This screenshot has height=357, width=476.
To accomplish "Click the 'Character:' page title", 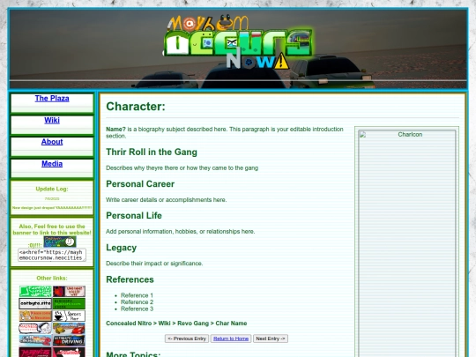I will [136, 107].
